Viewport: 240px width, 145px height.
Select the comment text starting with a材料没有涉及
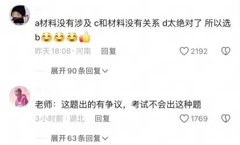[133, 30]
